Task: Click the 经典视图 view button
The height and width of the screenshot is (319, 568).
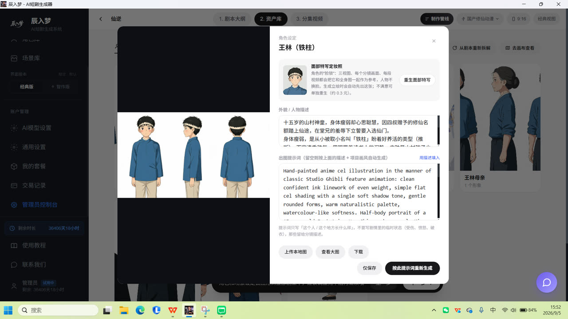Action: (547, 19)
